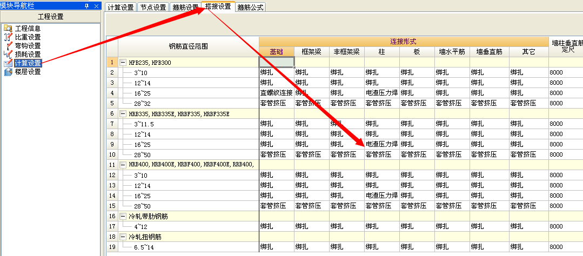Viewport: 583px width, 256px height.
Task: Select row number 10 header
Action: click(x=112, y=154)
